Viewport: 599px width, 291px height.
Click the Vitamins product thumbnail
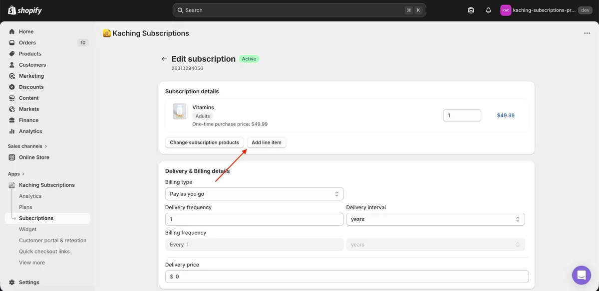180,111
